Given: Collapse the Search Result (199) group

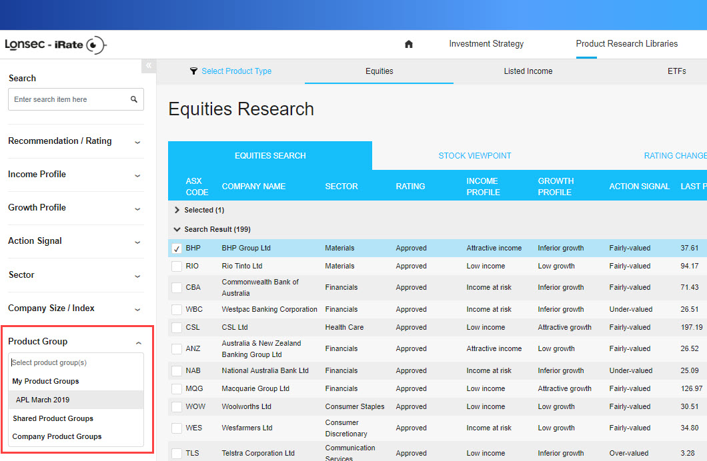Looking at the screenshot, I should coord(177,229).
